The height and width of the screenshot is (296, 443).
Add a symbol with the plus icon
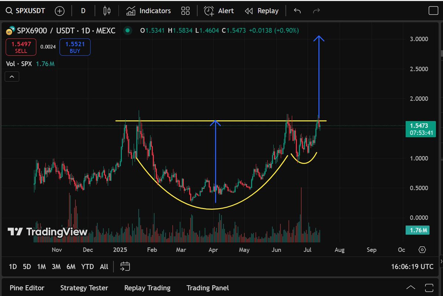pyautogui.click(x=59, y=11)
